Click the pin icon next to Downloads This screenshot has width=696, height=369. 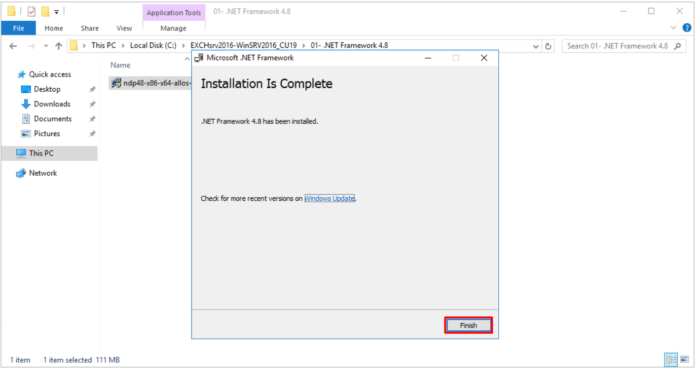[x=92, y=105]
